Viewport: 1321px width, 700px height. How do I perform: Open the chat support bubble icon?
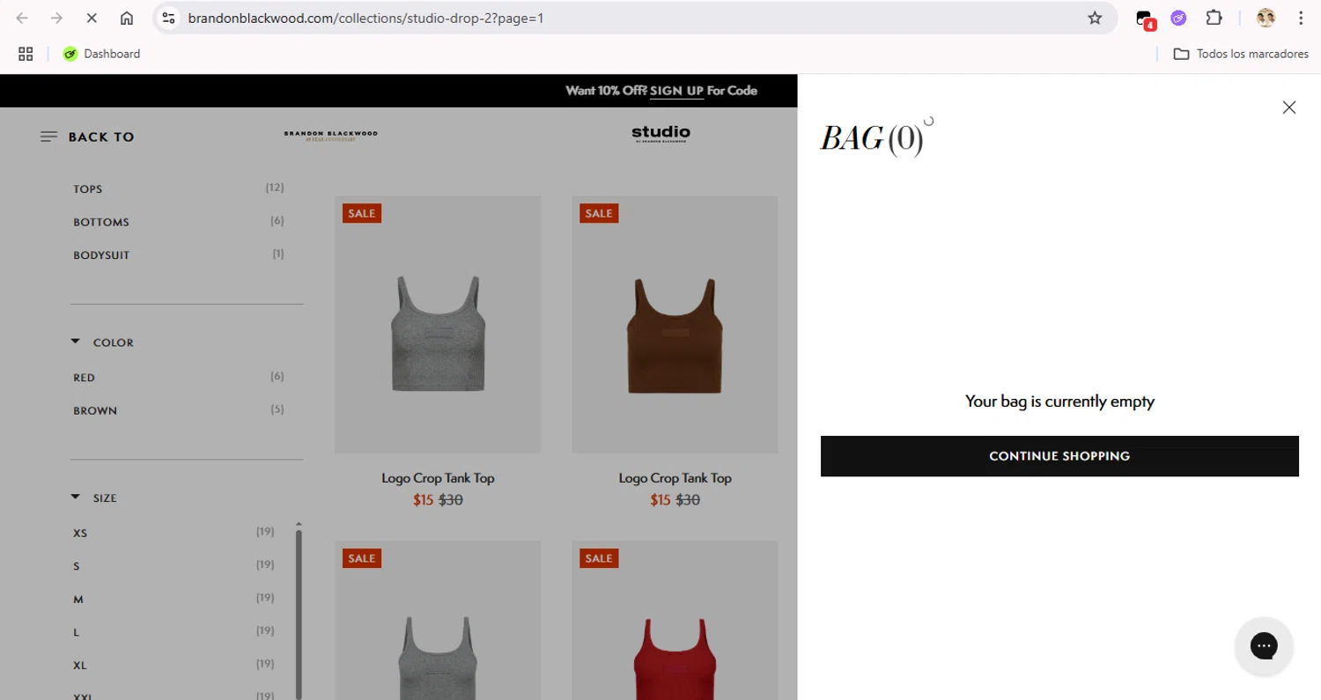(1264, 645)
